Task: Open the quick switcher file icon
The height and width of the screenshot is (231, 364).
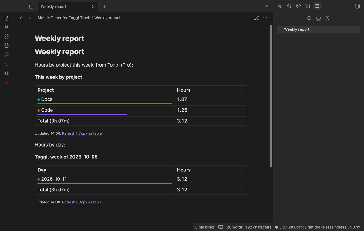Action: coord(6,19)
